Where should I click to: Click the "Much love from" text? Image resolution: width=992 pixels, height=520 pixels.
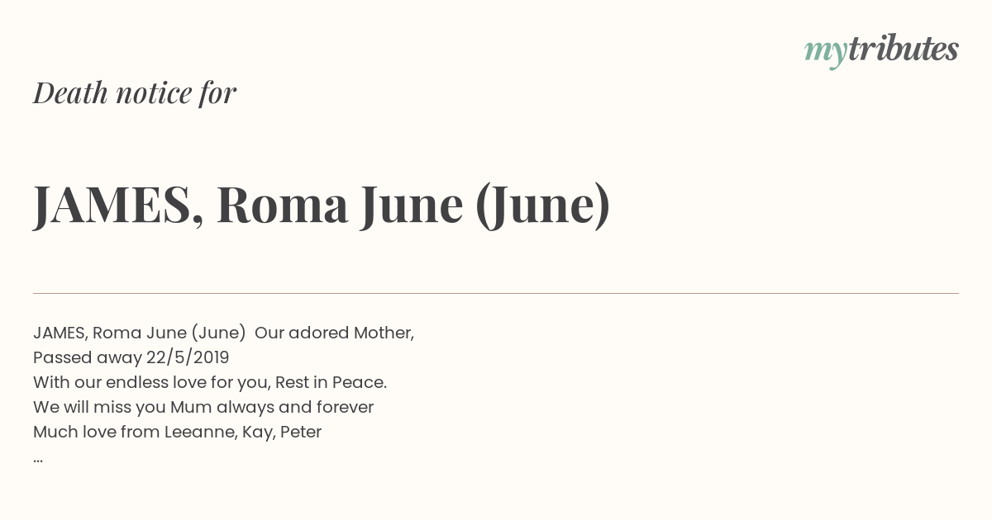pyautogui.click(x=96, y=432)
